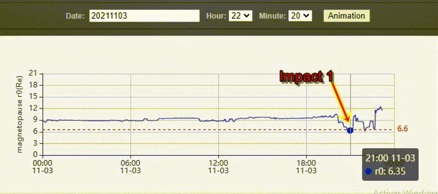Click the 21:00 11-03 timestamp in tooltip
This screenshot has width=438, height=194.
pos(390,158)
